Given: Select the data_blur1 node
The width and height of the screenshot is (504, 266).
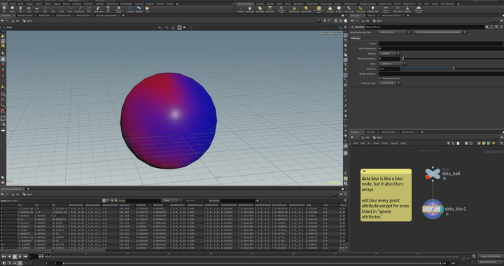Looking at the screenshot, I should click(433, 209).
